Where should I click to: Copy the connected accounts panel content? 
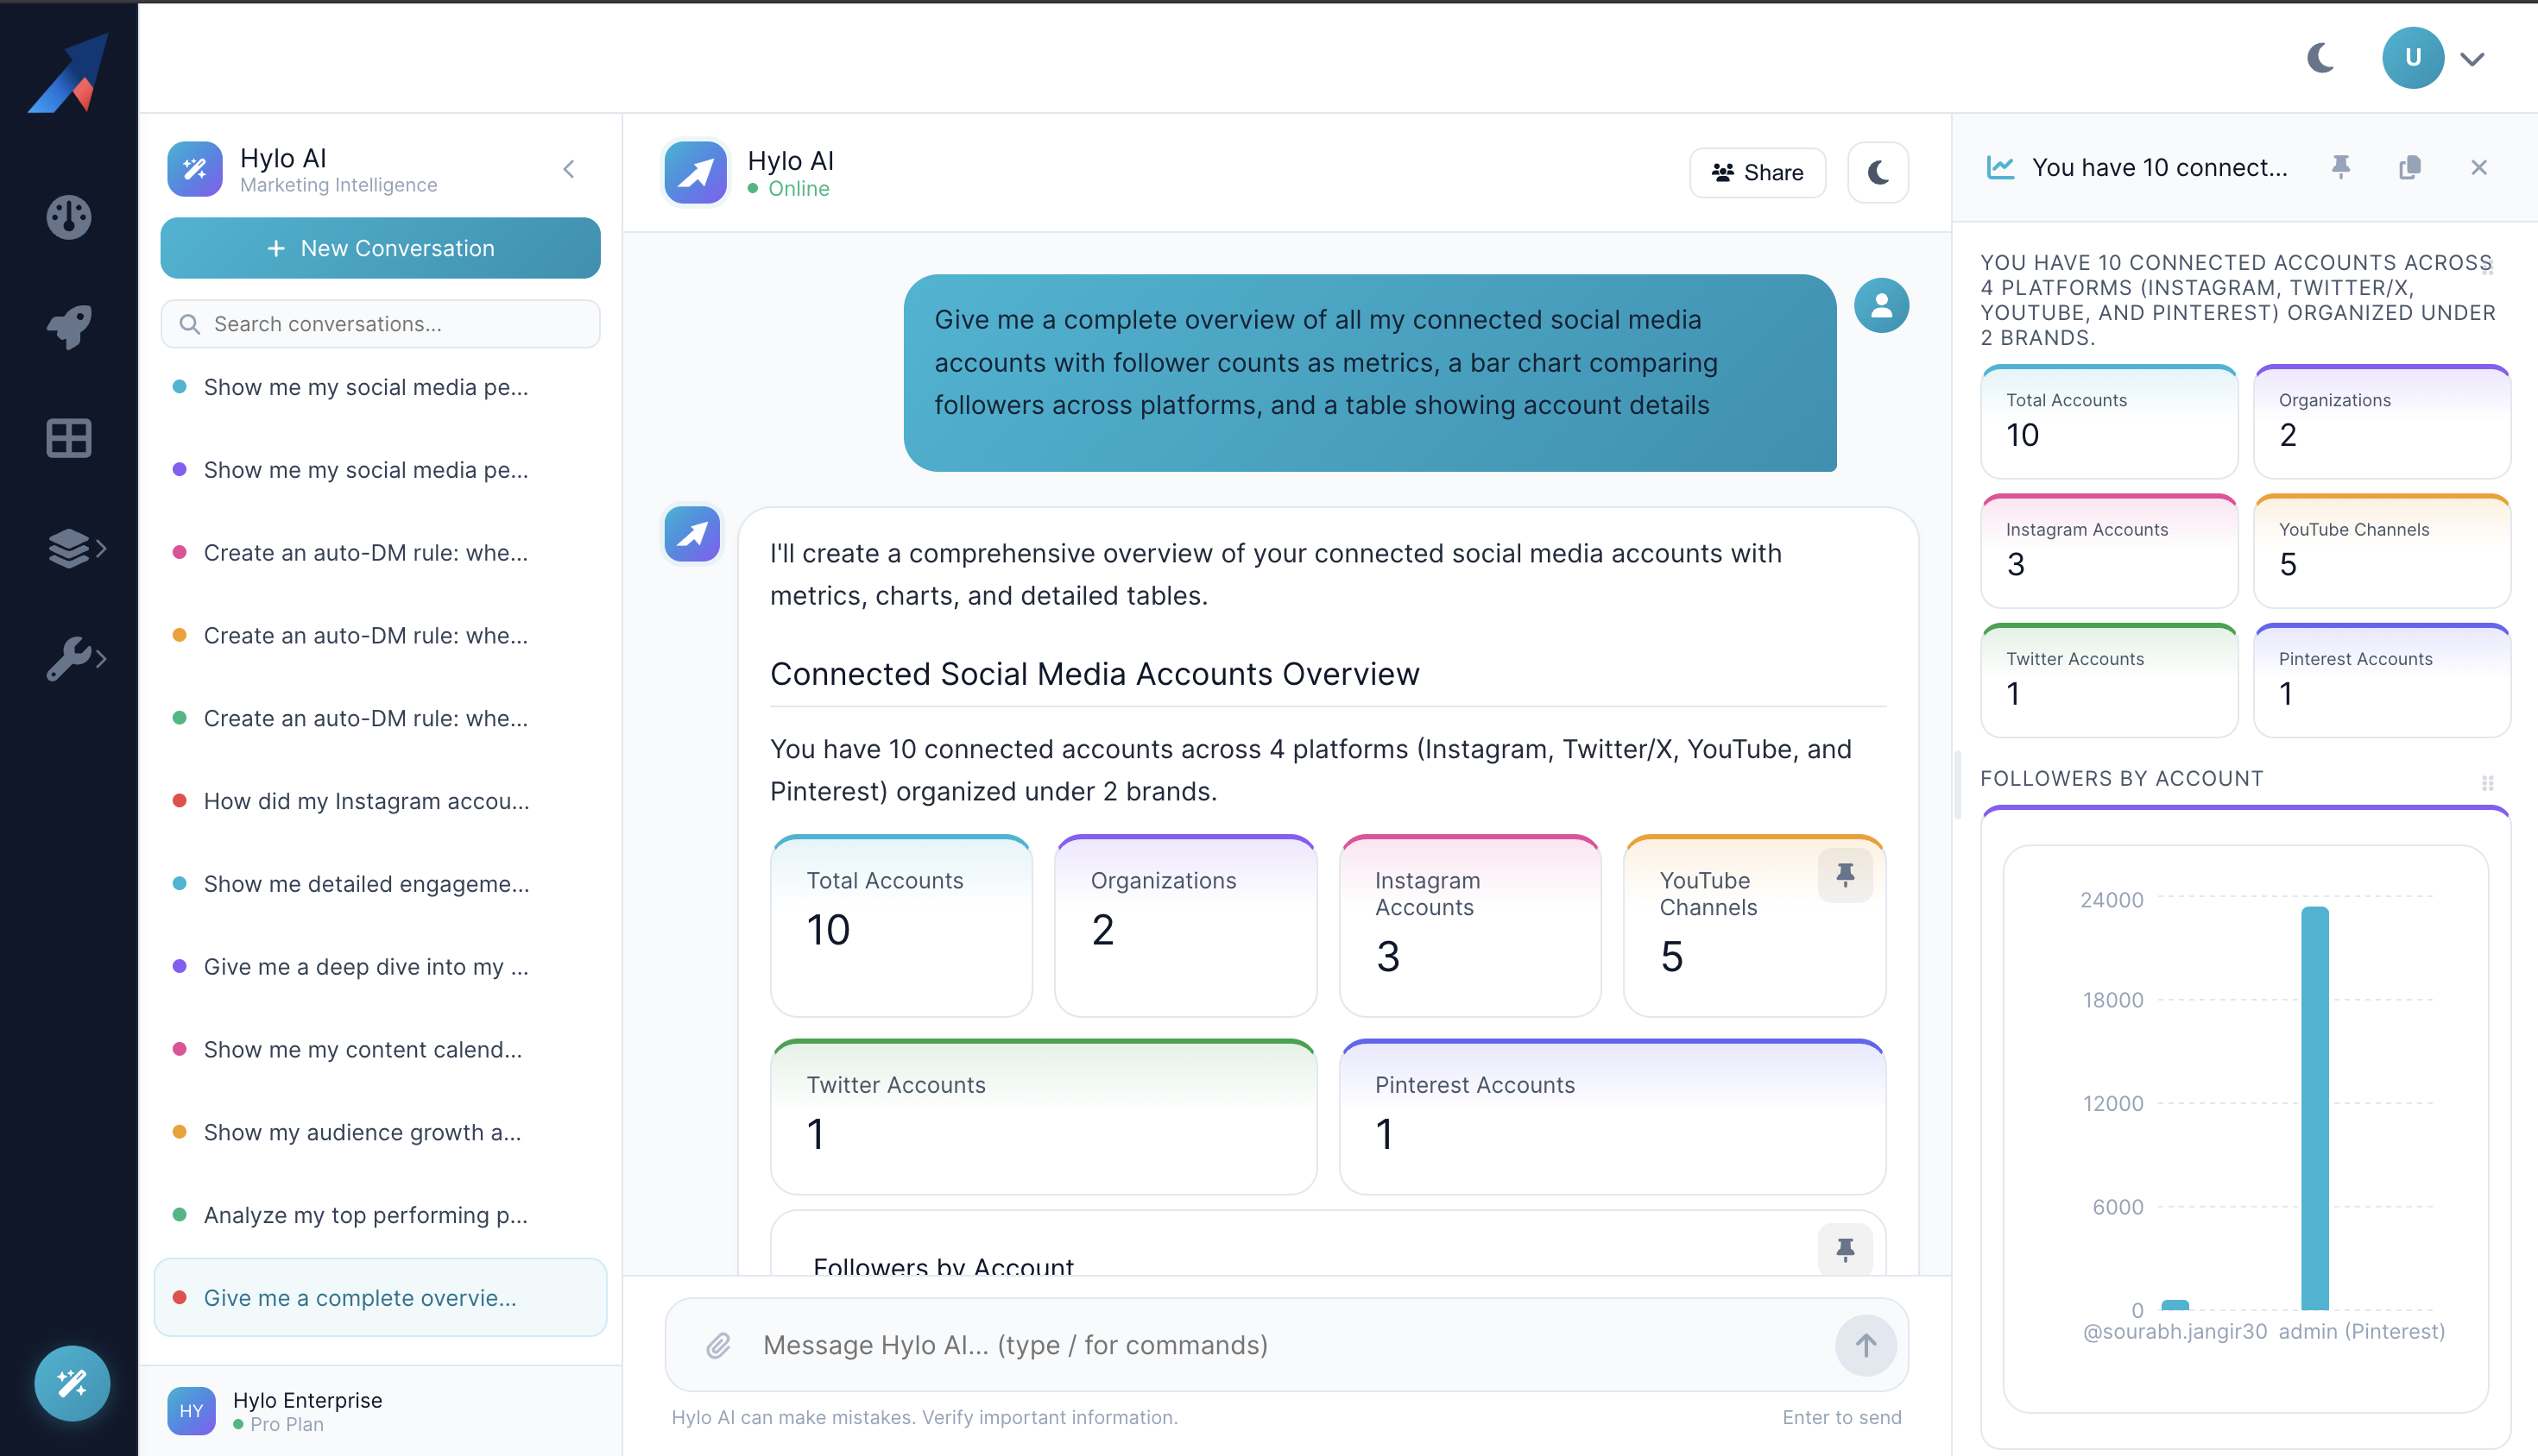pos(2410,167)
